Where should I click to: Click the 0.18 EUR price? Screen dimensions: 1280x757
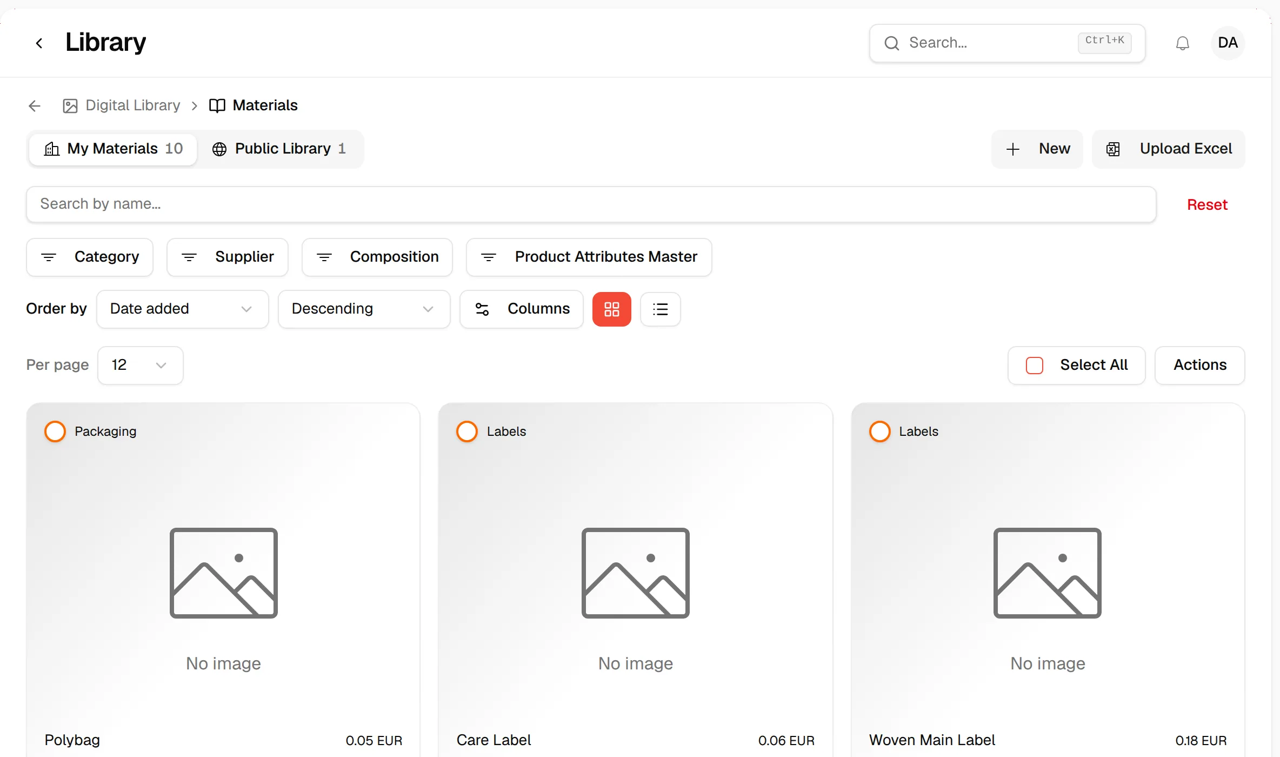[x=1201, y=741]
